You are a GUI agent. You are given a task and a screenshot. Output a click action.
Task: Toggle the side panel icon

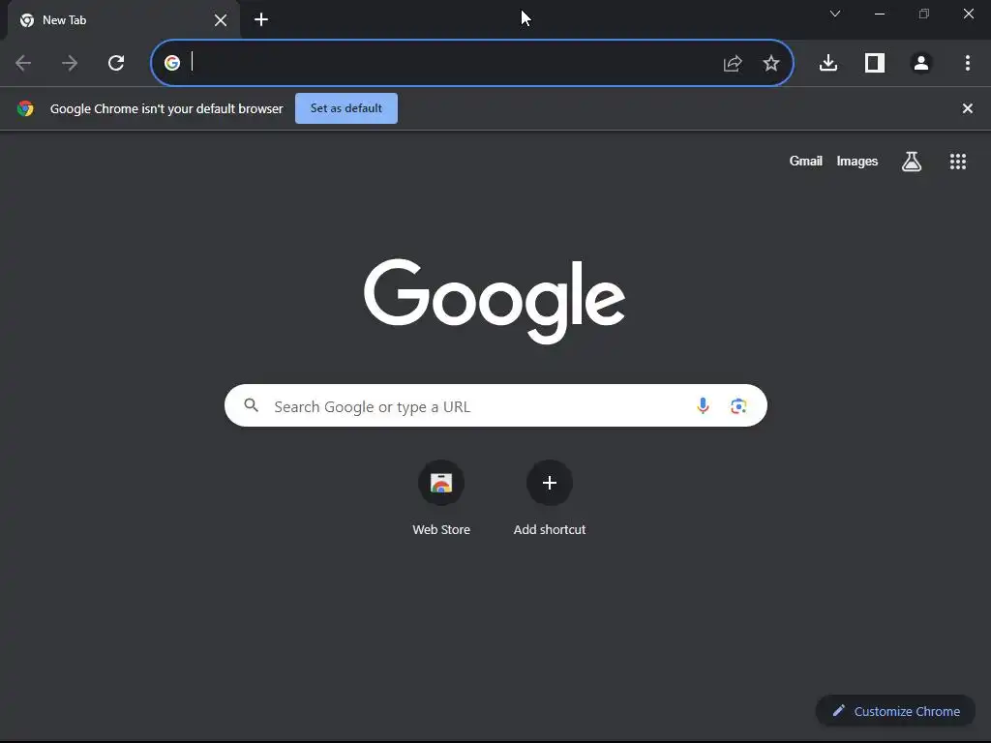pyautogui.click(x=875, y=63)
